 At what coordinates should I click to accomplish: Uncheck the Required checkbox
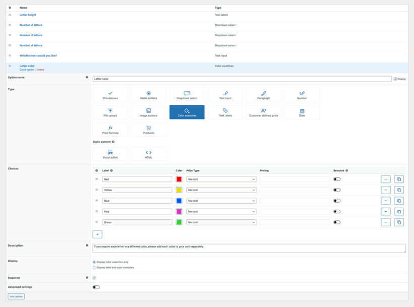tap(94, 278)
